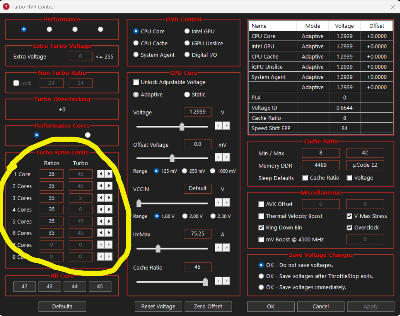Choose the 250 mV offset range
400x316 pixels.
tap(184, 171)
